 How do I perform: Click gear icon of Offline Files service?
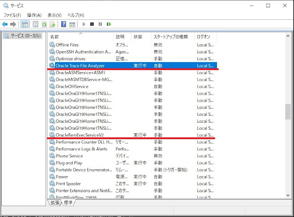coord(52,45)
